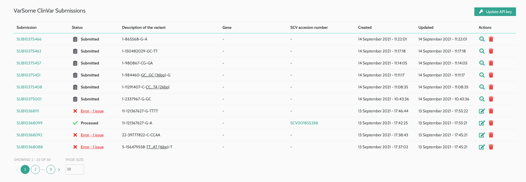This screenshot has width=526, height=182.
Task: View details of submission SUB10375462
Action: pyautogui.click(x=482, y=51)
